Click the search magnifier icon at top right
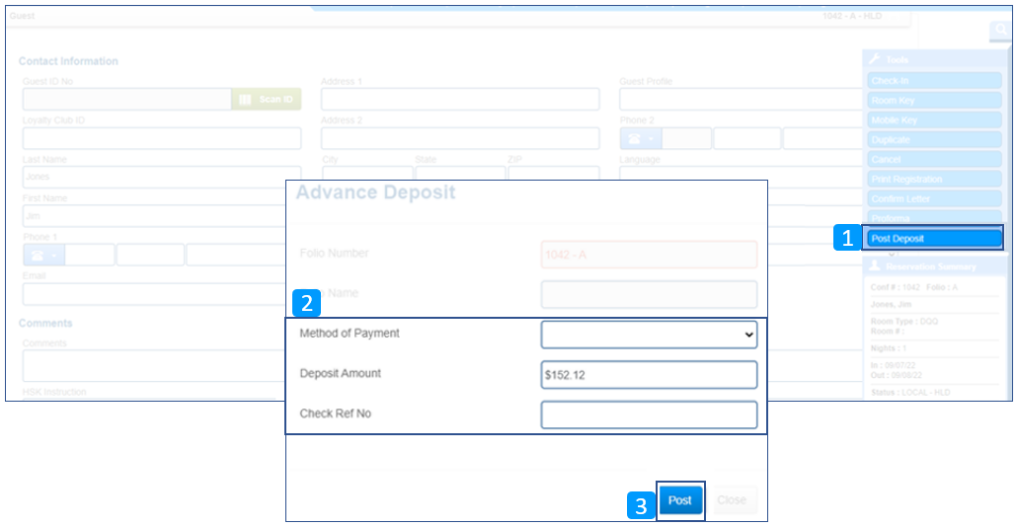The height and width of the screenshot is (527, 1018). pyautogui.click(x=999, y=32)
